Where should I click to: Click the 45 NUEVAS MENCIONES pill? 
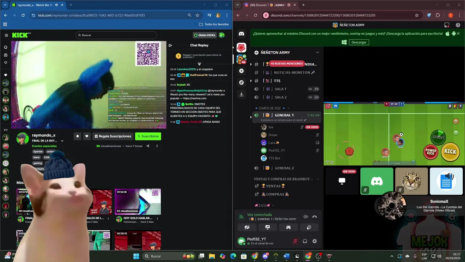click(287, 64)
